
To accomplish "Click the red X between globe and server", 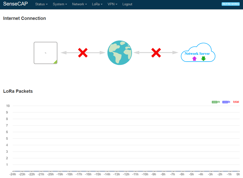I will click(x=156, y=53).
